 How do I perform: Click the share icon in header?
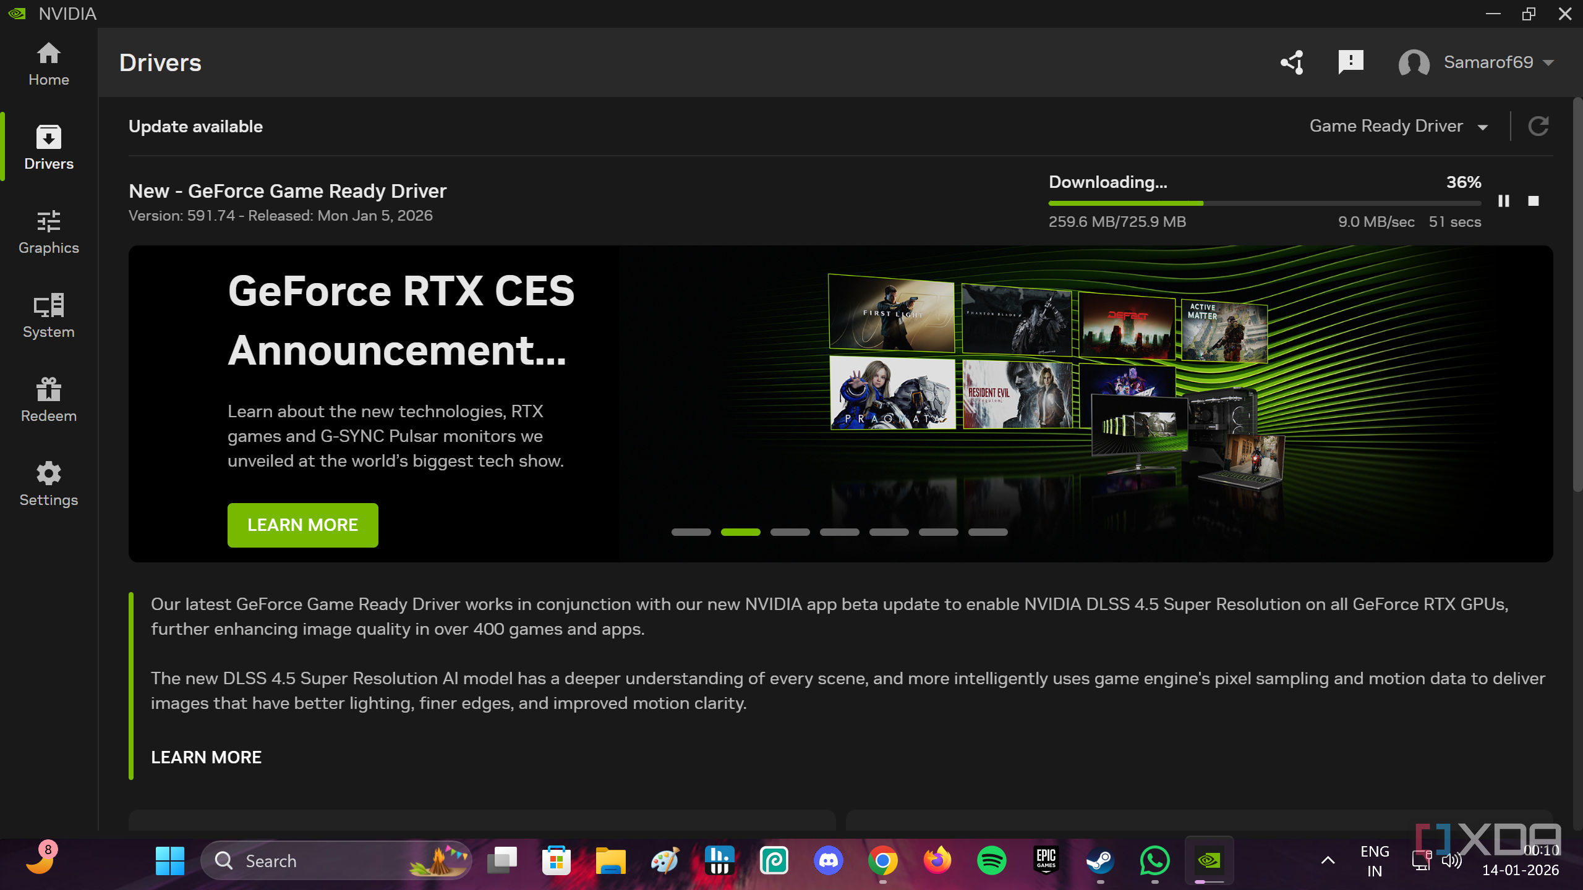pyautogui.click(x=1292, y=62)
